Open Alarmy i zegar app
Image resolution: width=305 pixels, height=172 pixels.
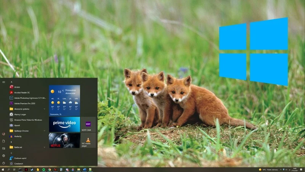pos(27,114)
